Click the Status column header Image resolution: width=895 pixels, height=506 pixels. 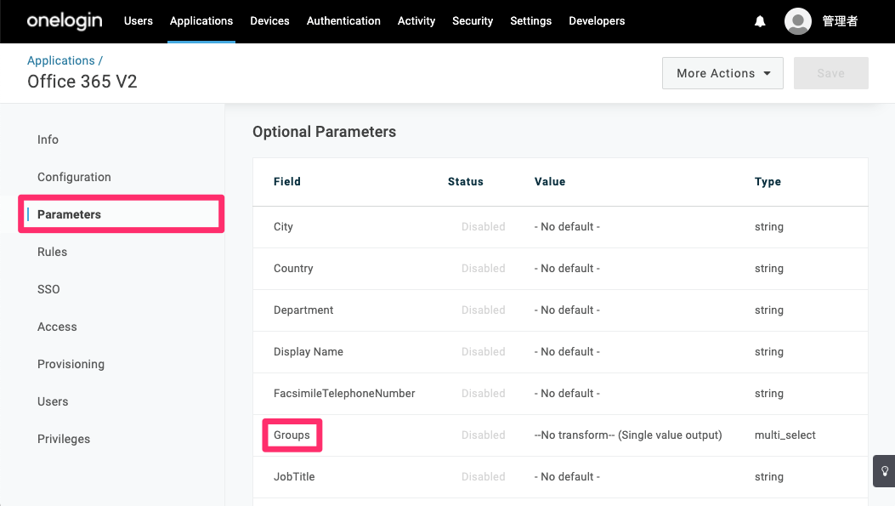[465, 182]
